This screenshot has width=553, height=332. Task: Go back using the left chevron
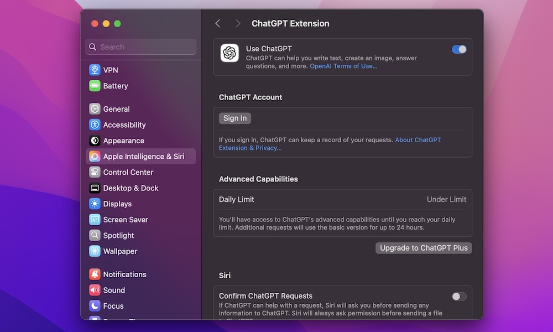coord(218,23)
